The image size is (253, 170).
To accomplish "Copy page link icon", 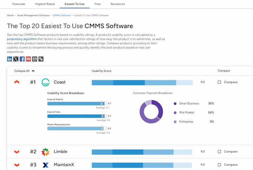I will tap(41, 59).
